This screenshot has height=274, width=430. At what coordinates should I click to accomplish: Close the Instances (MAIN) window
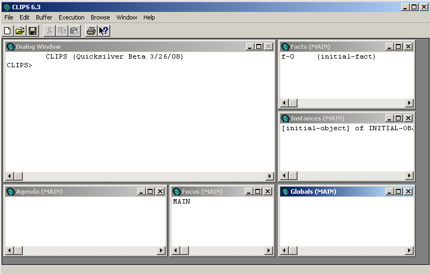click(x=408, y=118)
